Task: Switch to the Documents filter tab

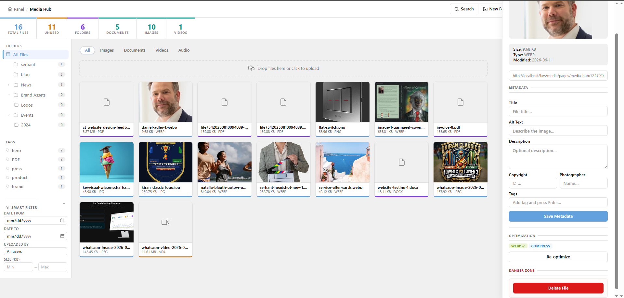Action: click(x=135, y=50)
